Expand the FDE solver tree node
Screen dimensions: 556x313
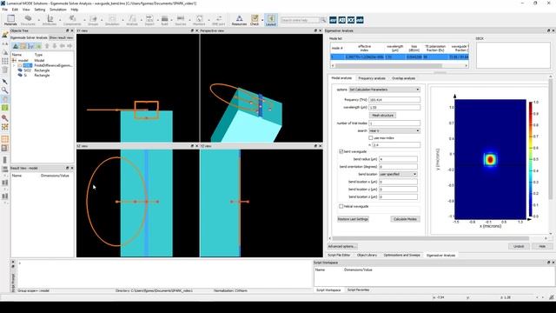tap(14, 65)
